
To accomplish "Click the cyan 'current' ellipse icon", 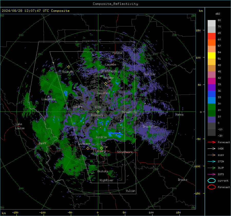I will click(211, 181).
